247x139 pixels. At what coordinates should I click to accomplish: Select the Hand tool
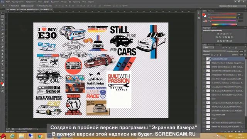pyautogui.click(x=2, y=75)
